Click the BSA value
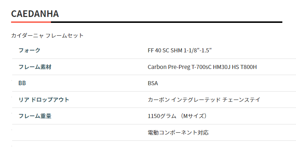The width and height of the screenshot is (296, 149). pos(153,83)
